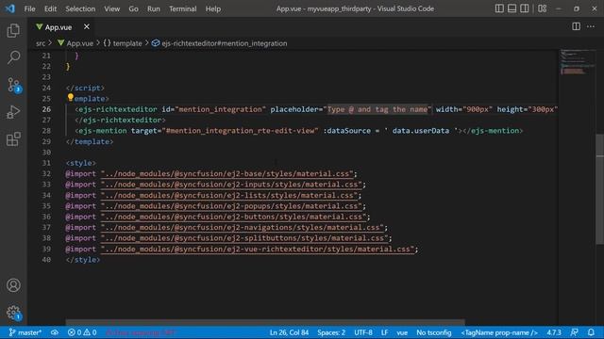
Task: Change indentation via Spaces: 2
Action: [331, 332]
